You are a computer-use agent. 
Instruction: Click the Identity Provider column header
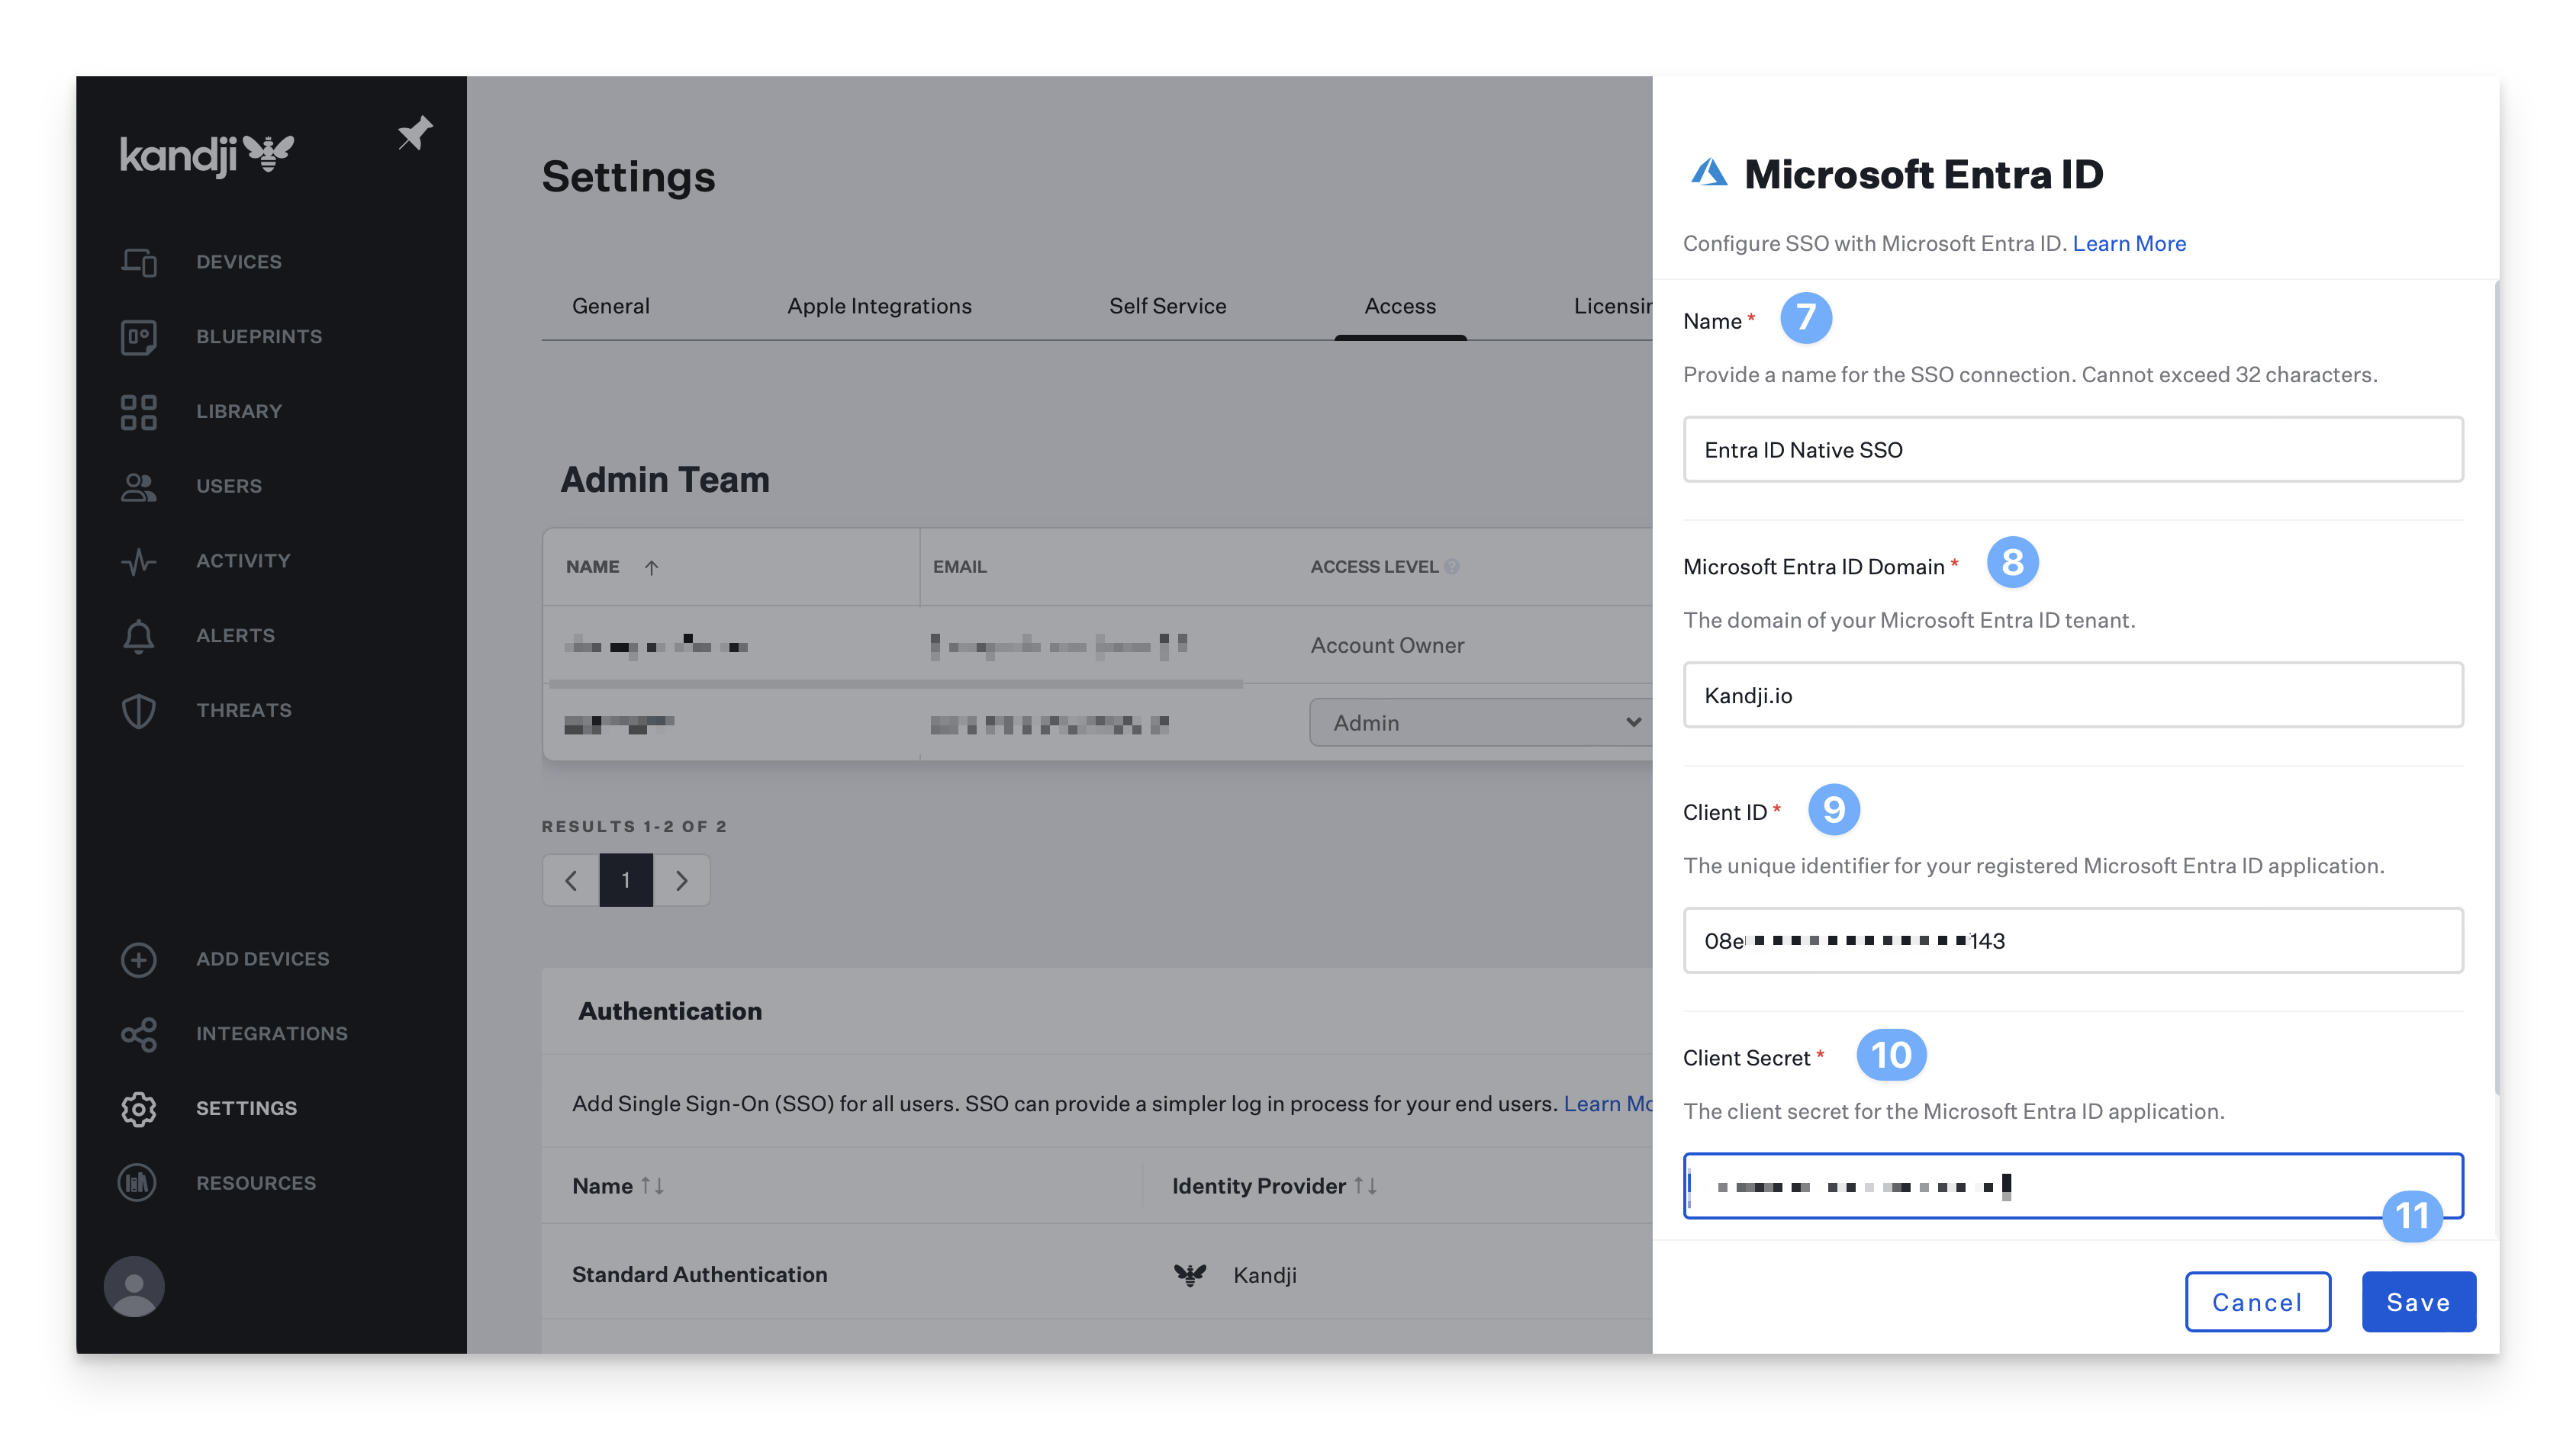click(1258, 1186)
